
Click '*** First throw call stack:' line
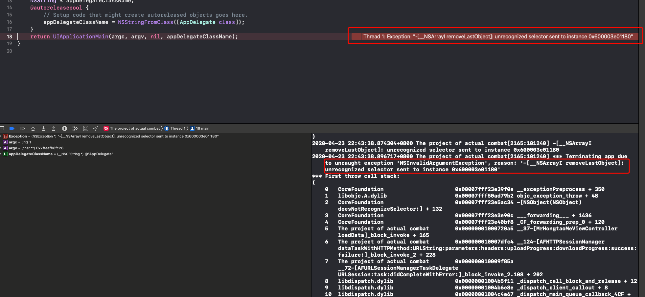(x=356, y=176)
